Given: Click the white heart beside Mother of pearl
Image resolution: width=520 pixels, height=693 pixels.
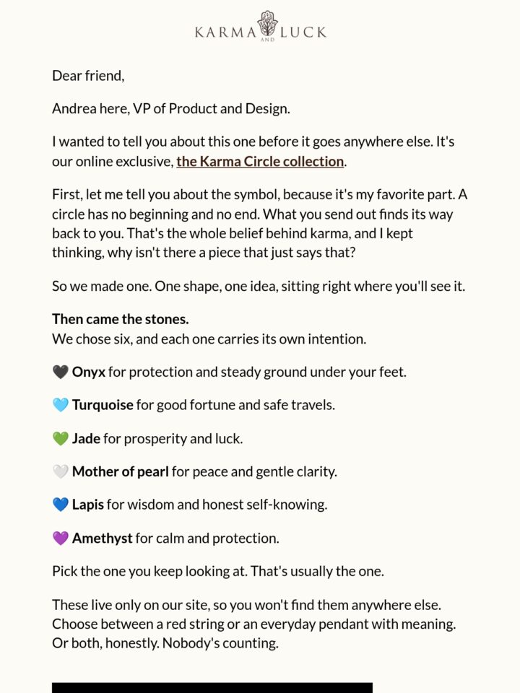Looking at the screenshot, I should pyautogui.click(x=61, y=472).
